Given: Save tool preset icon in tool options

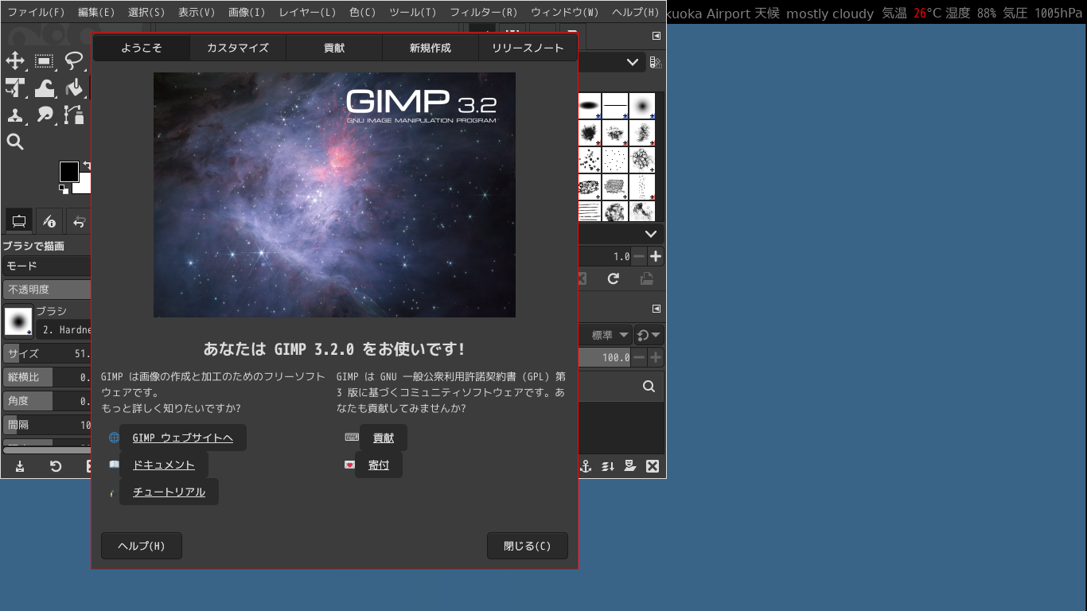Looking at the screenshot, I should click(x=20, y=466).
